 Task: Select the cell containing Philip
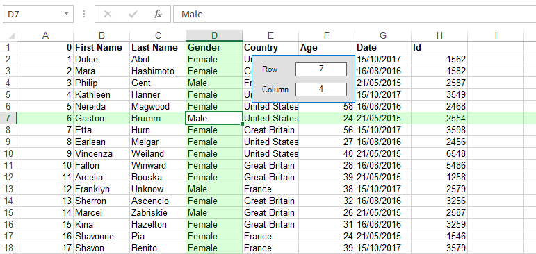[101, 83]
